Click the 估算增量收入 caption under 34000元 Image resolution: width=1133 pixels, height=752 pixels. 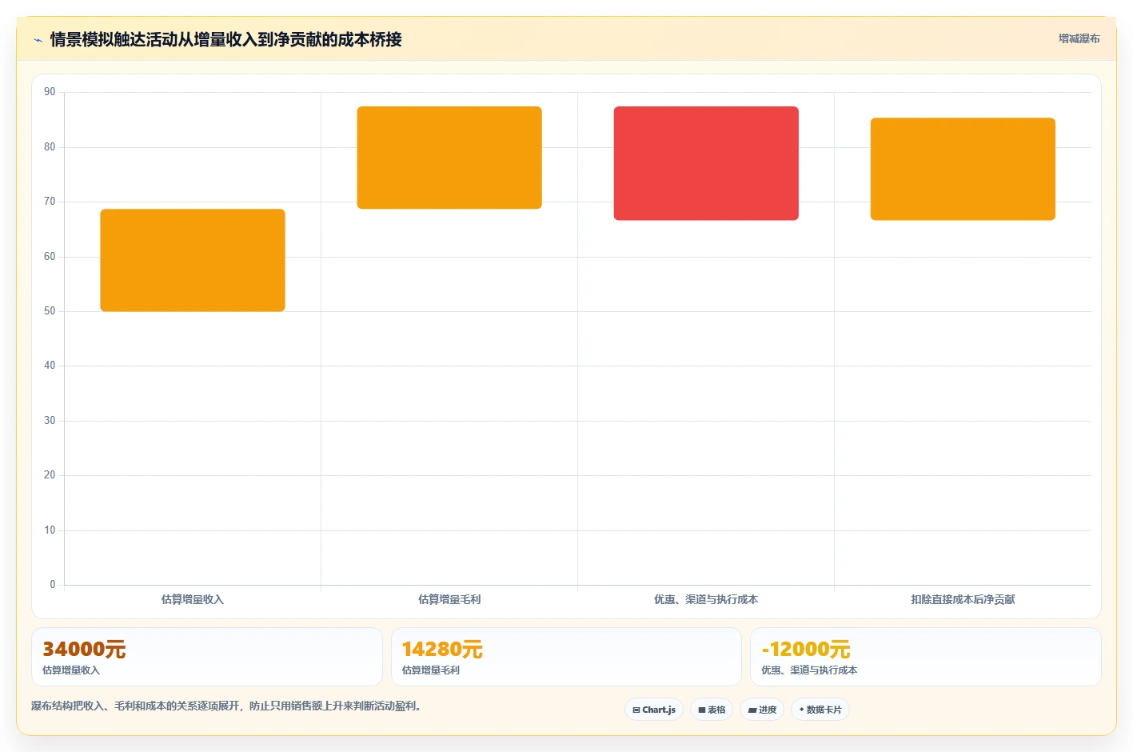[x=71, y=670]
